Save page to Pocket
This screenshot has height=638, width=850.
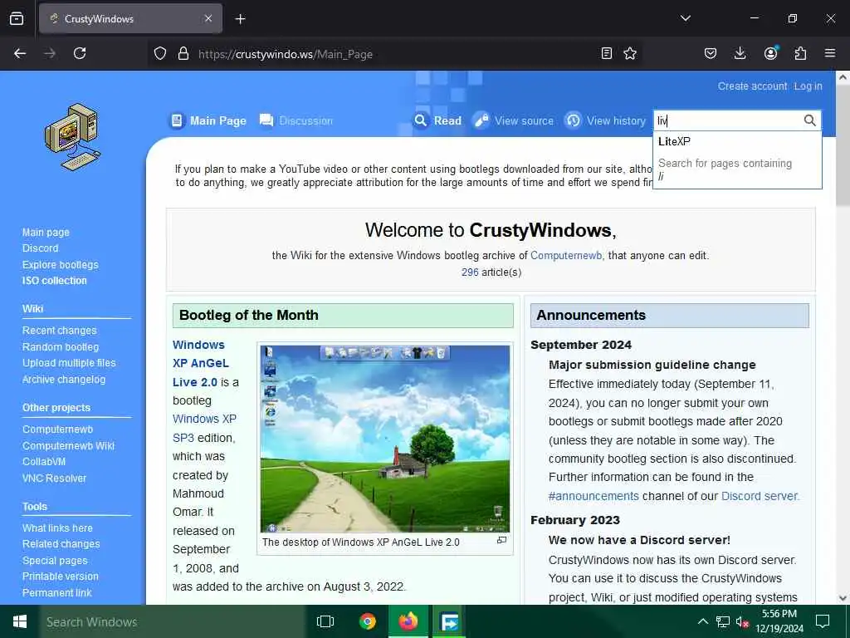pos(711,53)
